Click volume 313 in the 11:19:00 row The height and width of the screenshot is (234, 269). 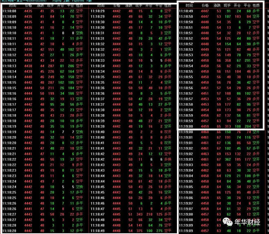pyautogui.click(x=228, y=126)
